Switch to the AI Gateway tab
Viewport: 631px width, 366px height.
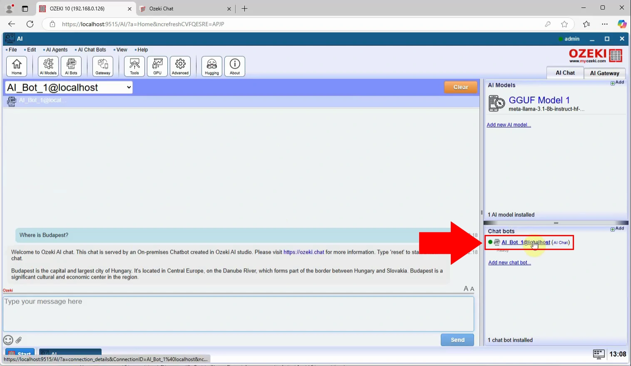click(604, 73)
